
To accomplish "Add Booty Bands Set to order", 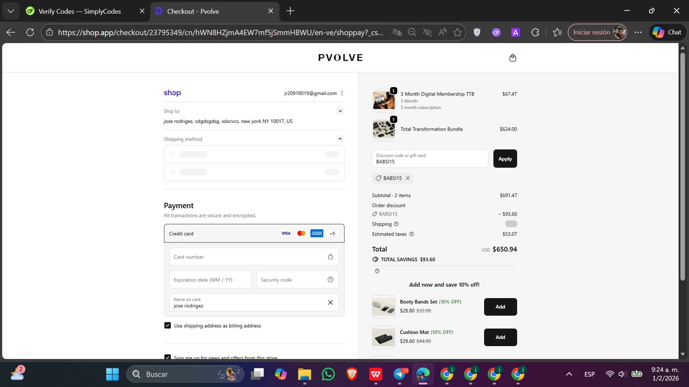I will 500,307.
